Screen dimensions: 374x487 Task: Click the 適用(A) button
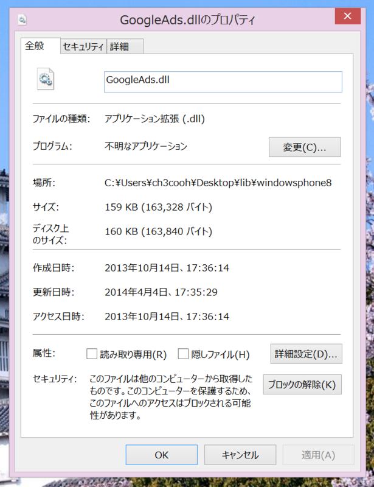(x=318, y=455)
